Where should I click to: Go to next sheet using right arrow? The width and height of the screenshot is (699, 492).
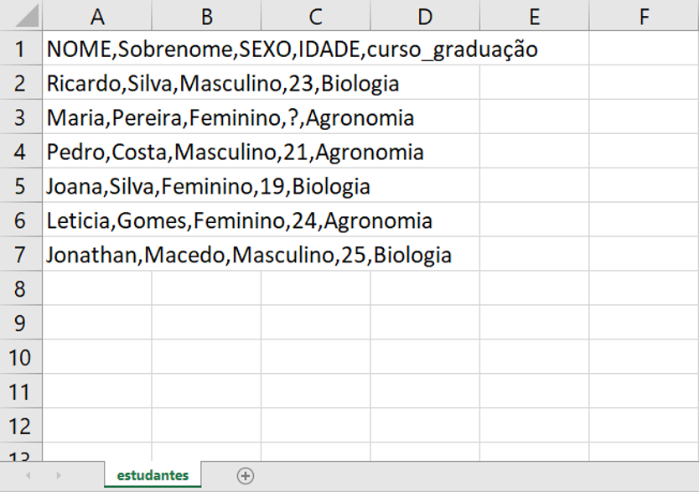59,475
